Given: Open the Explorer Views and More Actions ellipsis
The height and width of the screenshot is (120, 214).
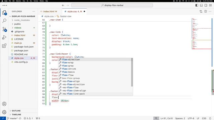Looking at the screenshot, I should (x=34, y=11).
